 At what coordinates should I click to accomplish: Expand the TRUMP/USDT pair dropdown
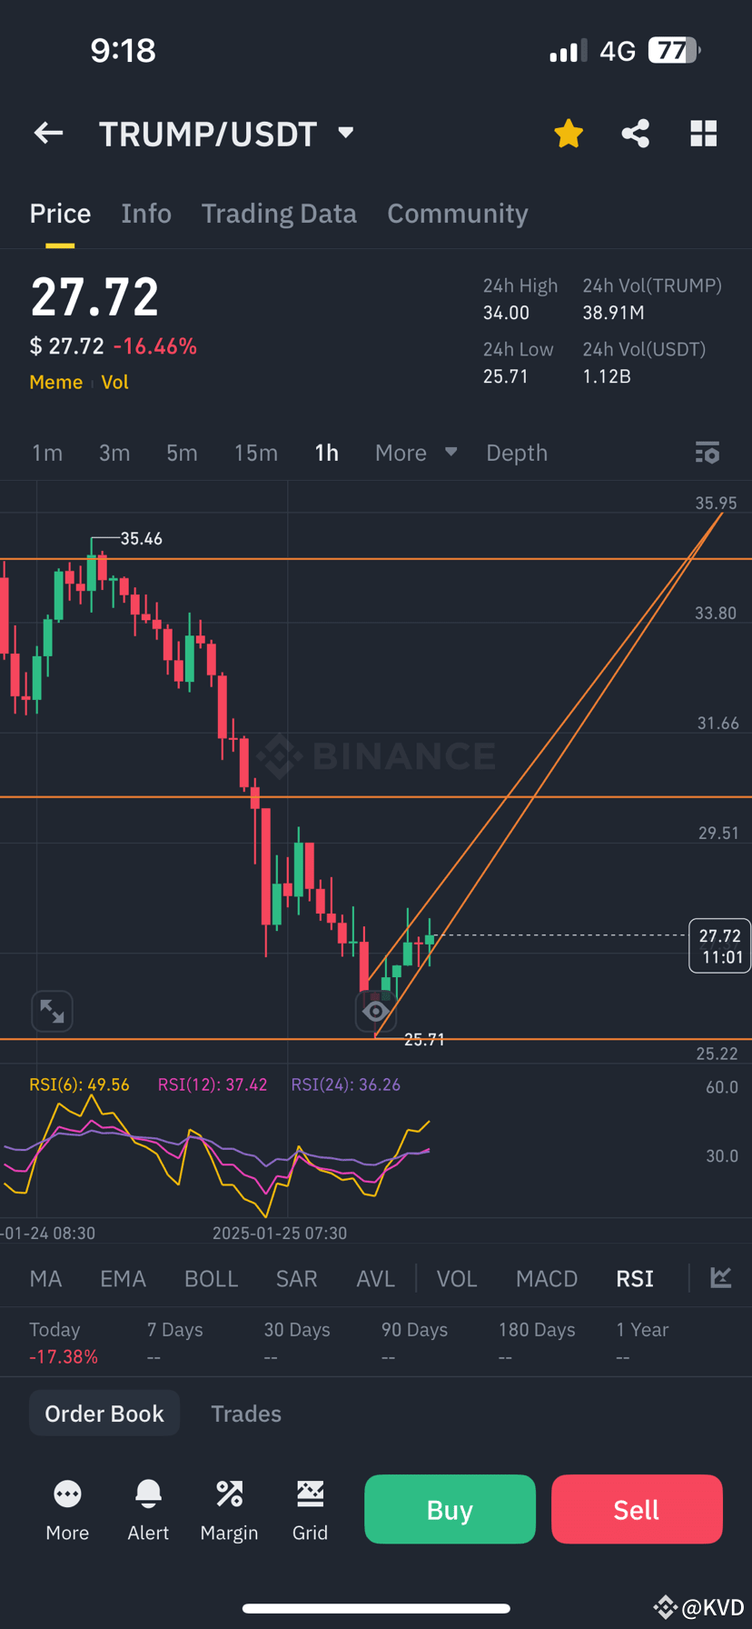tap(345, 133)
